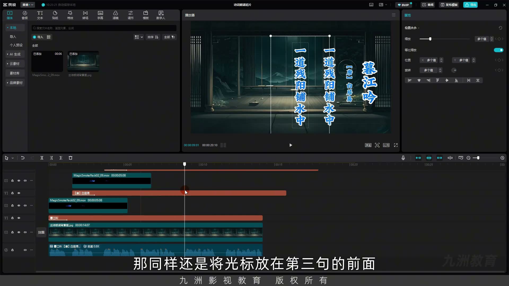
Task: Click the 发布模板 publish template button
Action: click(x=449, y=5)
